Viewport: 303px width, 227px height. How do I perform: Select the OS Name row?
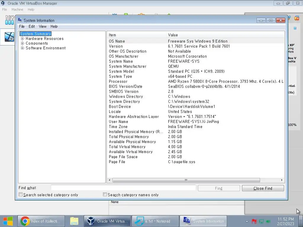(196, 41)
